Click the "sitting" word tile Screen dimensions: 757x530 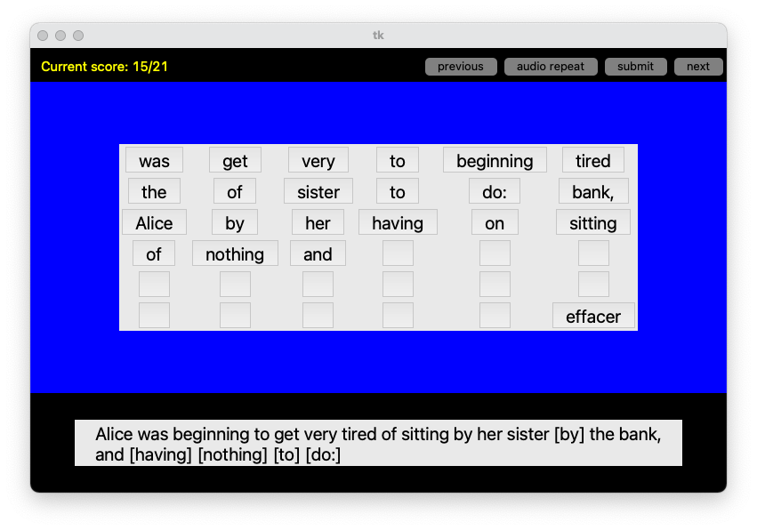592,221
